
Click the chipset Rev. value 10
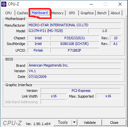[116, 38]
